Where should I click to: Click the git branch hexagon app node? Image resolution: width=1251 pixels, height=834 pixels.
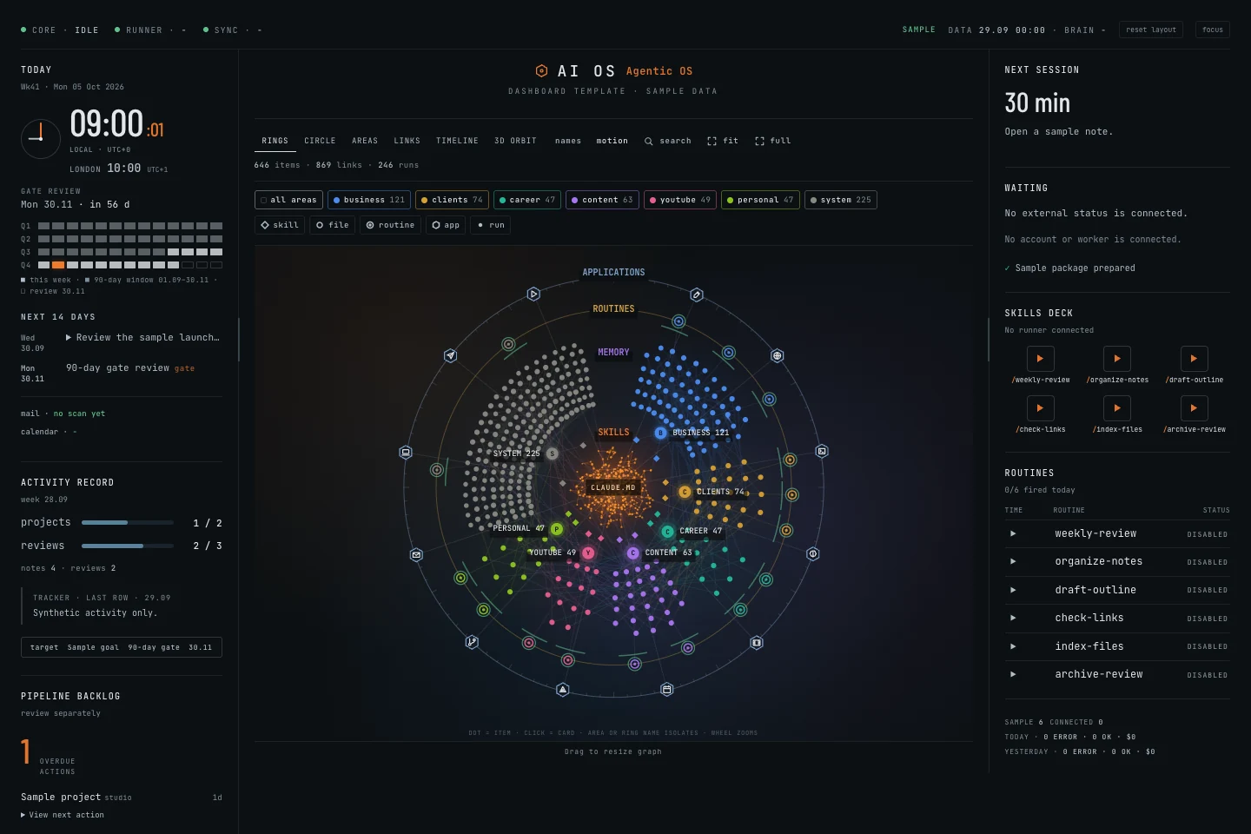coord(472,642)
